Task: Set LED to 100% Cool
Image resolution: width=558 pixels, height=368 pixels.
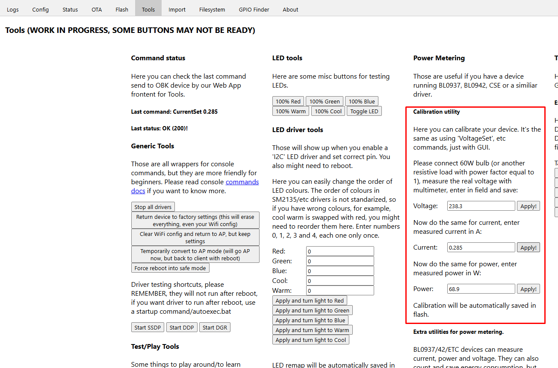Action: tap(328, 111)
